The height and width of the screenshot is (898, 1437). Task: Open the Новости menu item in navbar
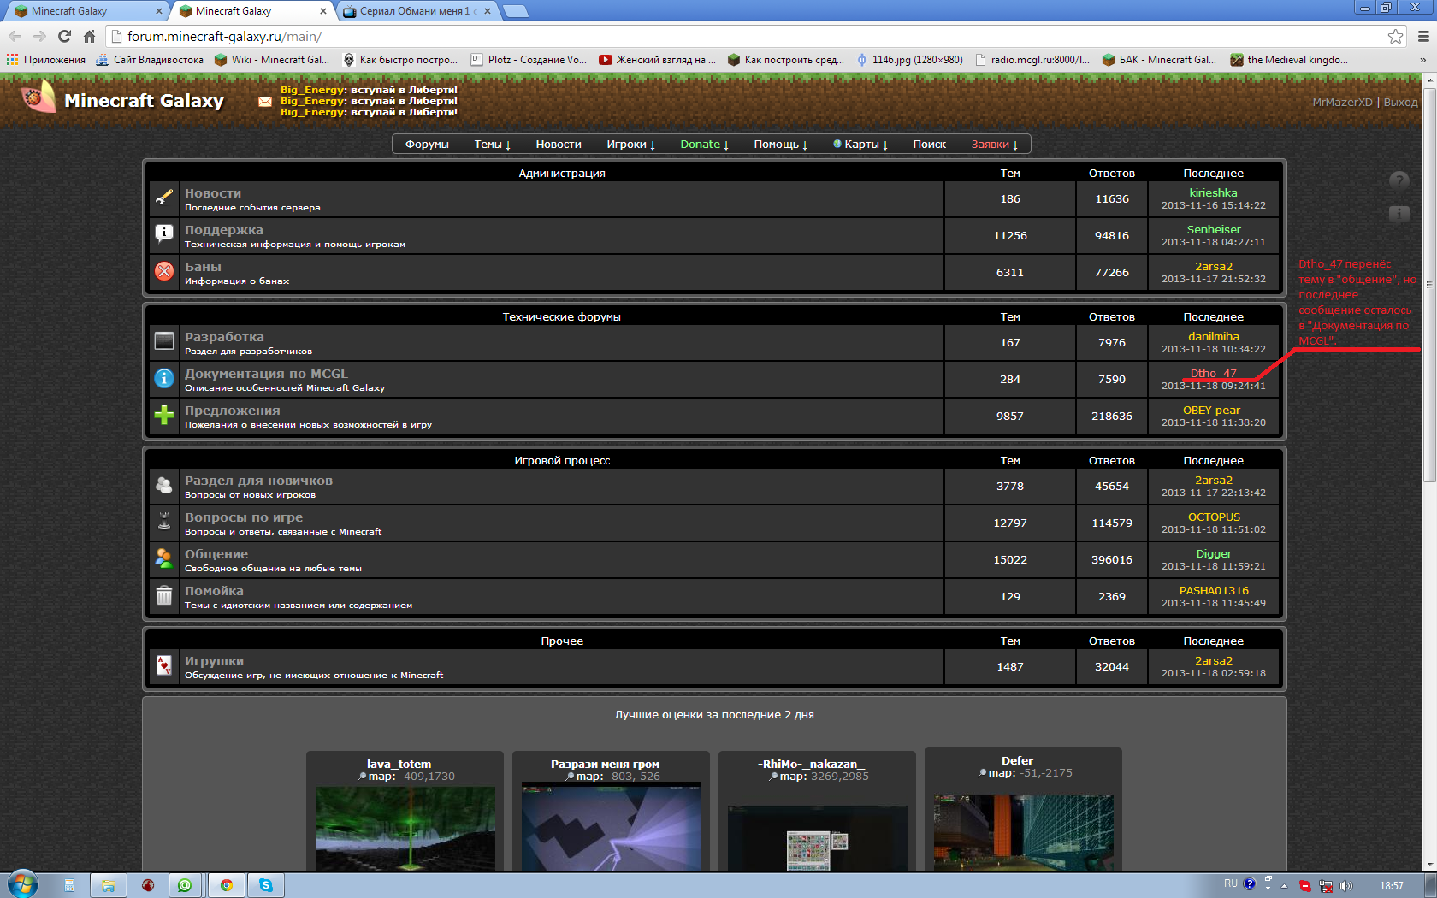pos(559,145)
